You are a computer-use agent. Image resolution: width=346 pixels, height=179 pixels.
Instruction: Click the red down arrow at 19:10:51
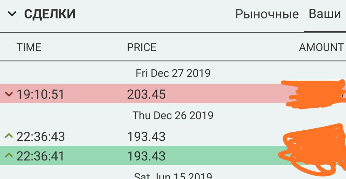point(9,94)
